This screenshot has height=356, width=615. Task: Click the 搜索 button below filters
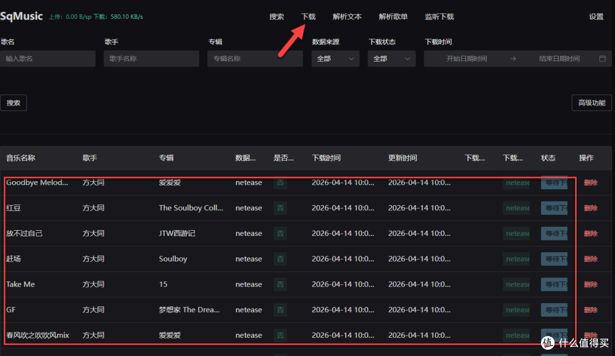(14, 103)
